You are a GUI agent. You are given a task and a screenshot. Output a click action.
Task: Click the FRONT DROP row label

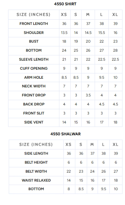tap(34, 95)
